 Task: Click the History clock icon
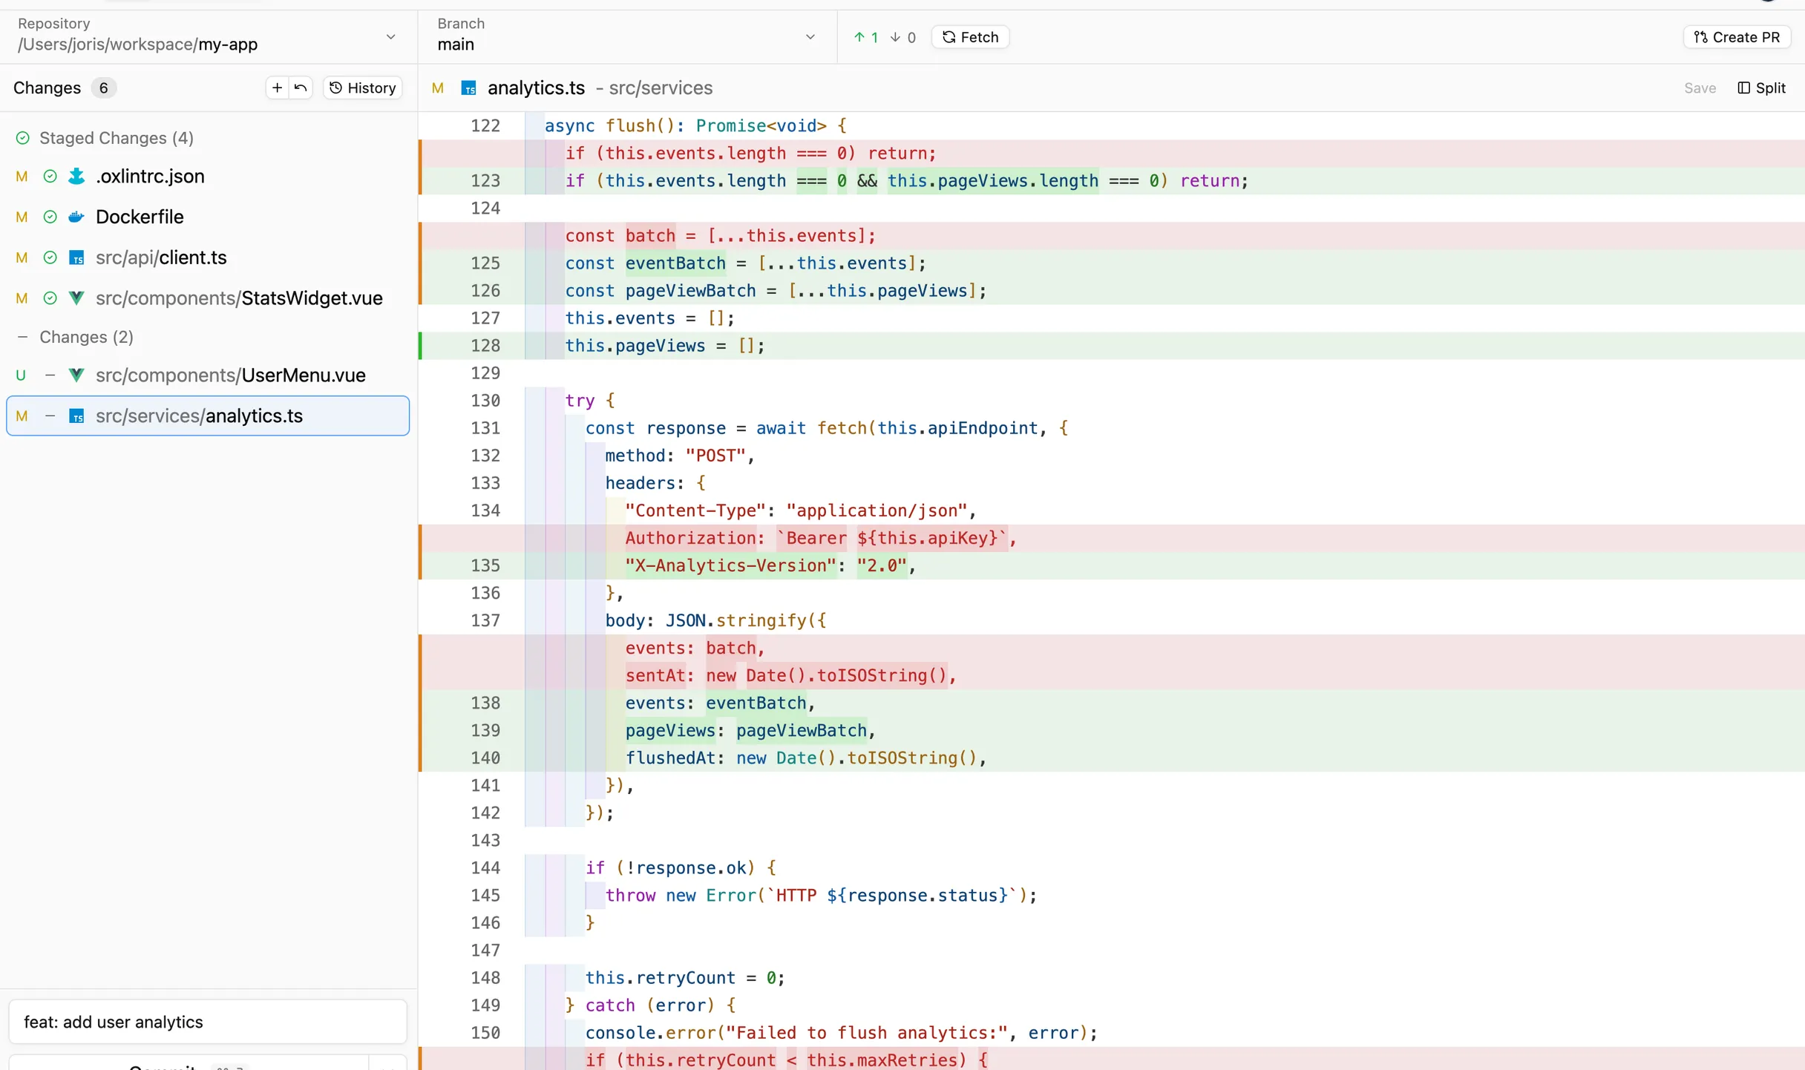(x=335, y=88)
